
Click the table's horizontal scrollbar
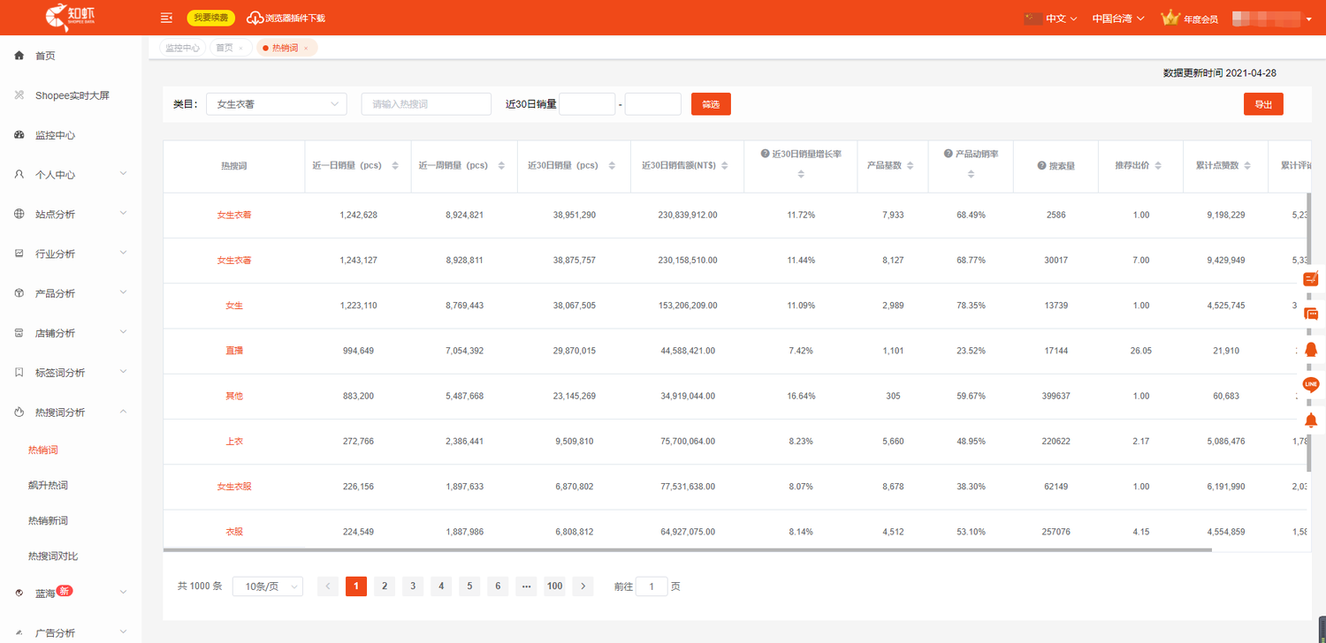pyautogui.click(x=687, y=550)
